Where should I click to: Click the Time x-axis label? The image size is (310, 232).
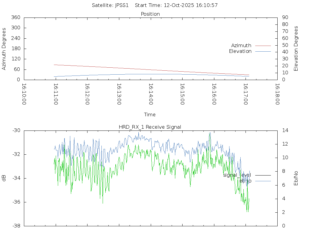pos(150,115)
